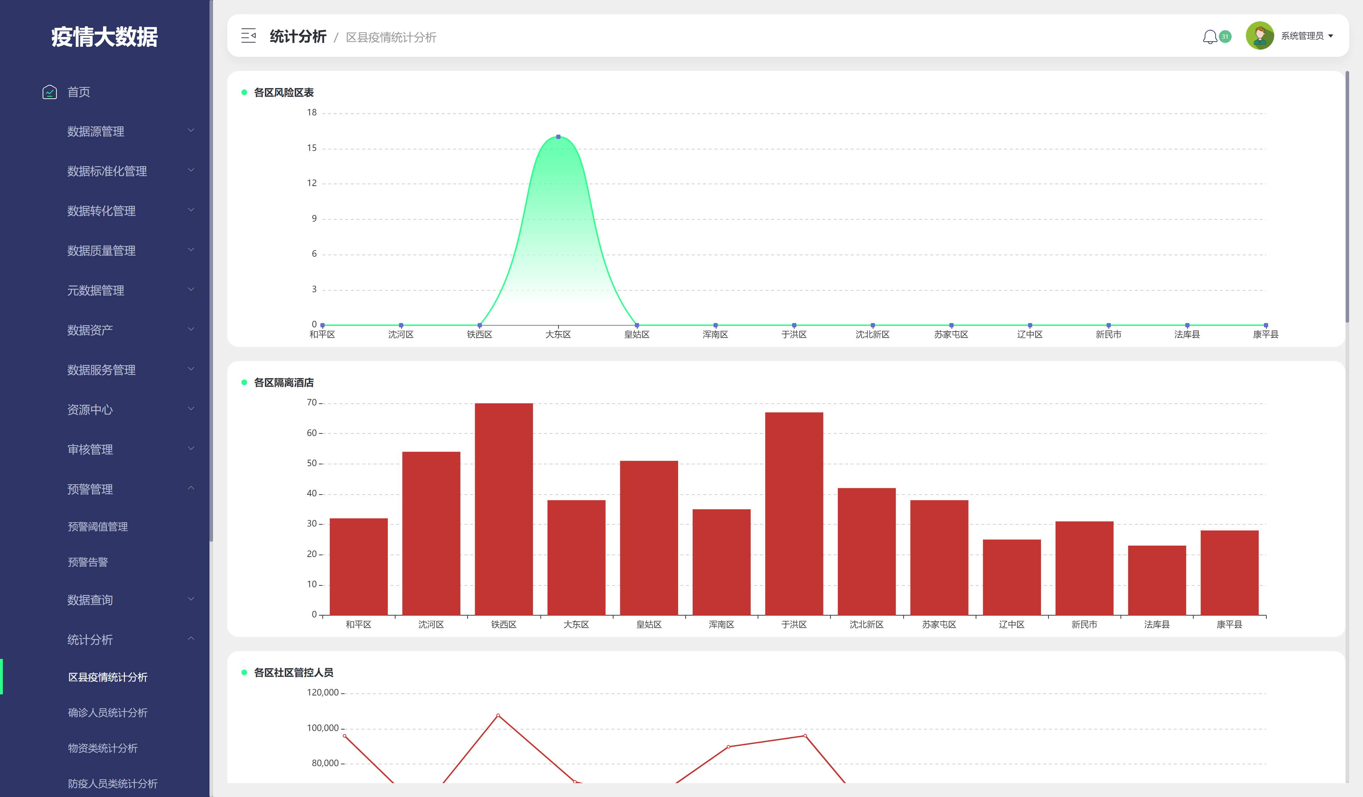Expand 数据源管理 via its chevron
This screenshot has height=797, width=1363.
191,130
